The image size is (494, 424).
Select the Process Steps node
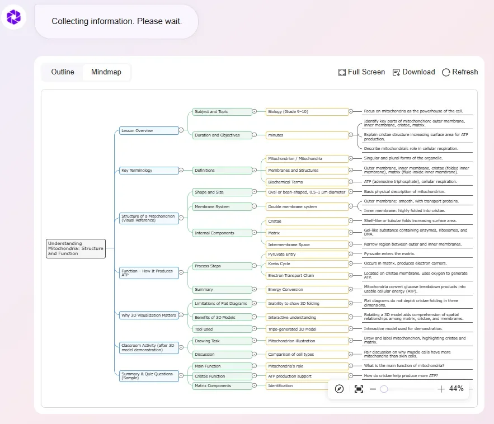[x=222, y=266]
